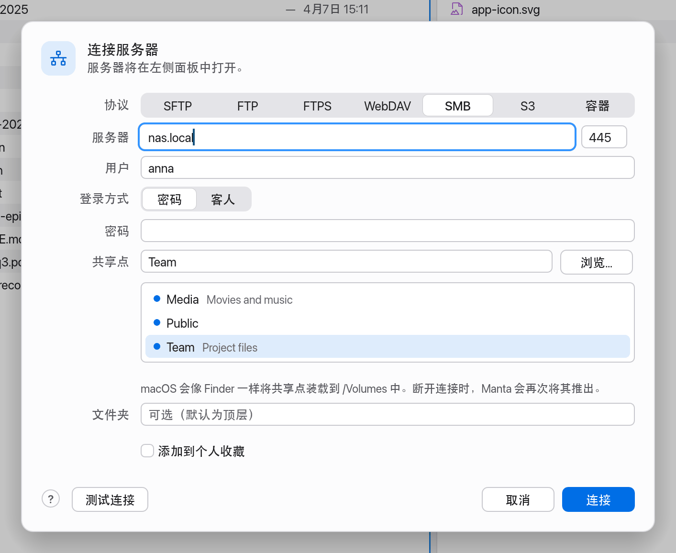Click the 文件夹 optional folder field
The height and width of the screenshot is (553, 676).
[x=388, y=414]
